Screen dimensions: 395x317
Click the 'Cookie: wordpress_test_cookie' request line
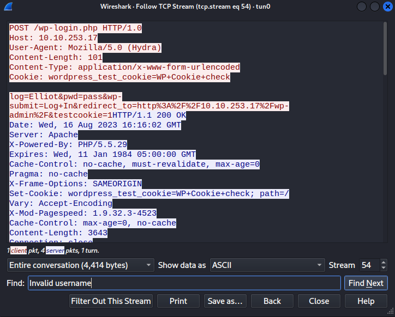[x=119, y=77]
